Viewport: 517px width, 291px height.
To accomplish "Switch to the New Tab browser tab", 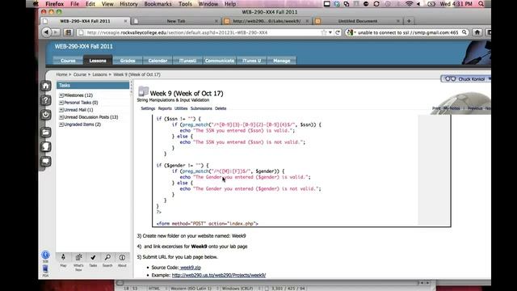I will click(x=176, y=21).
